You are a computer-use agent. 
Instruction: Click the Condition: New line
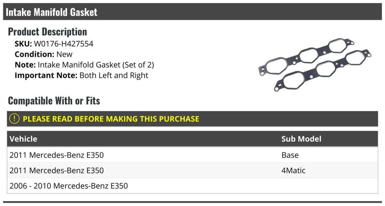click(x=44, y=54)
